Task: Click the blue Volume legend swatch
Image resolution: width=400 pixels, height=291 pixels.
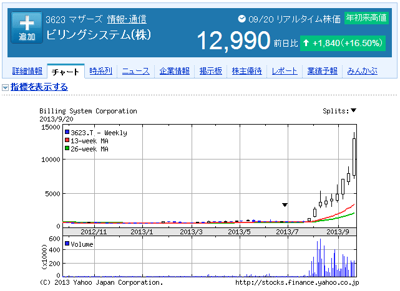Action: point(67,244)
